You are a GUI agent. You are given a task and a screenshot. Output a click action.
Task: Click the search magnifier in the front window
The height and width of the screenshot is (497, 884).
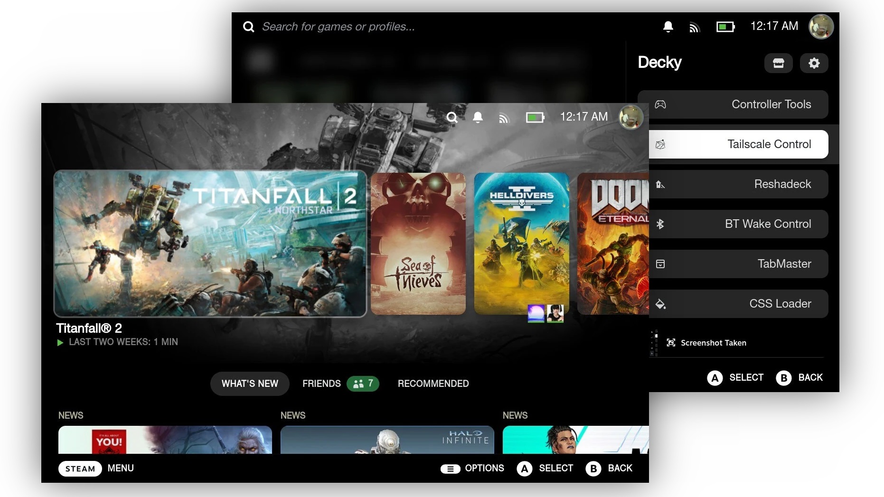(x=452, y=117)
